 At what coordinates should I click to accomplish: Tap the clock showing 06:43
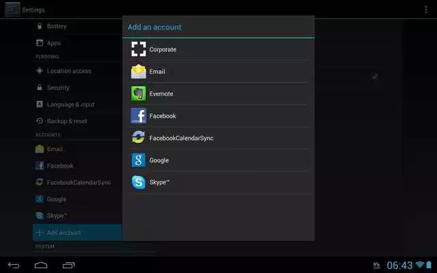[399, 265]
